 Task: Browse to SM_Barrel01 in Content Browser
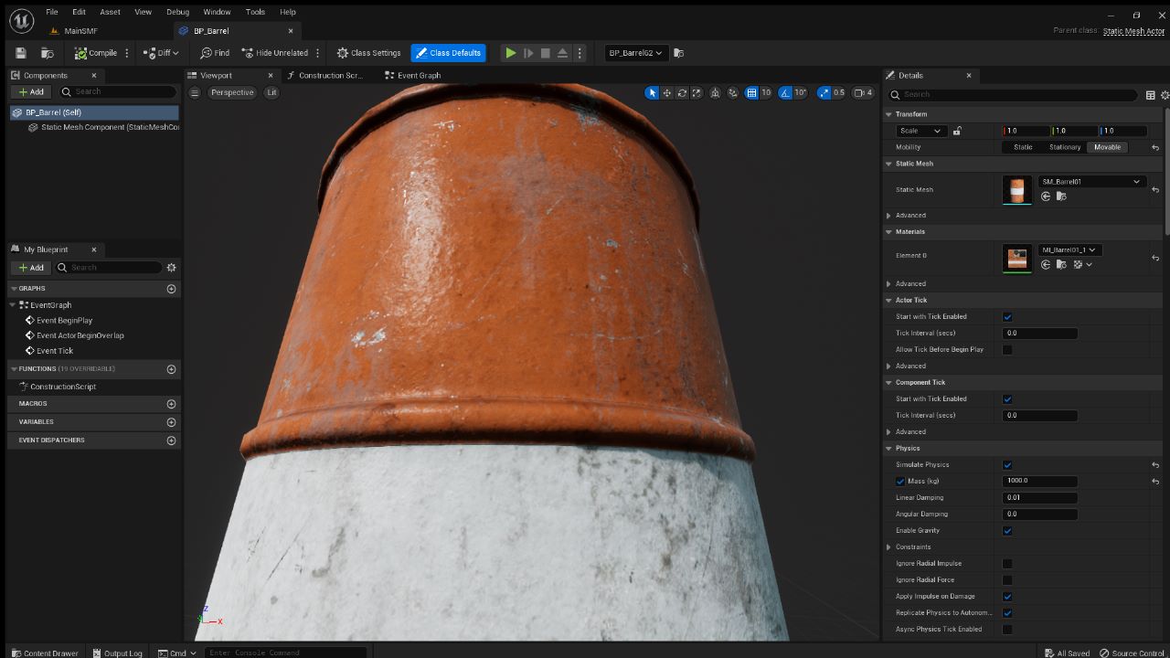click(1060, 196)
